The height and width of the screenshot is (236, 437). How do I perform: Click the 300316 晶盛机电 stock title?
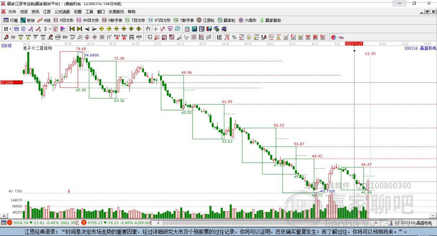(x=420, y=48)
